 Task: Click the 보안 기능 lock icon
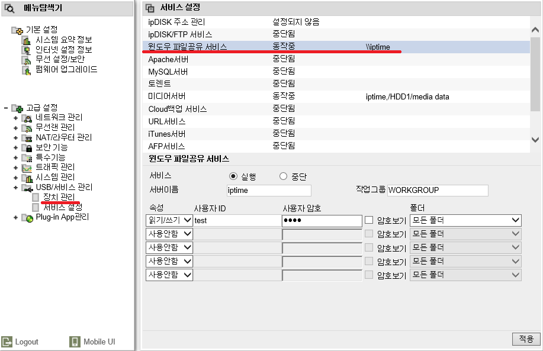[27, 148]
